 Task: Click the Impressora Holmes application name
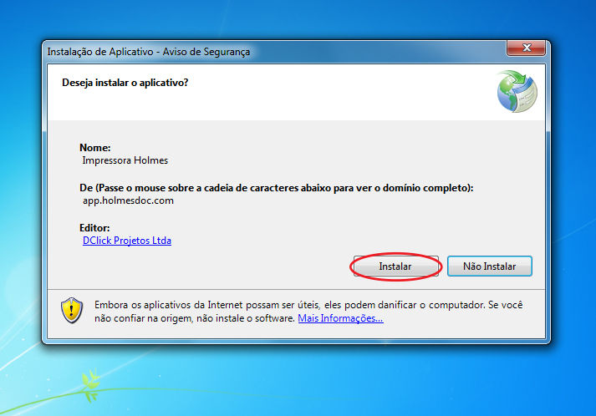coord(125,160)
